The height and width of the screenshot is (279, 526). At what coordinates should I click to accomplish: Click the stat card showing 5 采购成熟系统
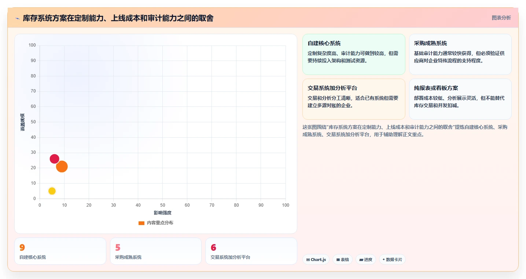pos(156,251)
